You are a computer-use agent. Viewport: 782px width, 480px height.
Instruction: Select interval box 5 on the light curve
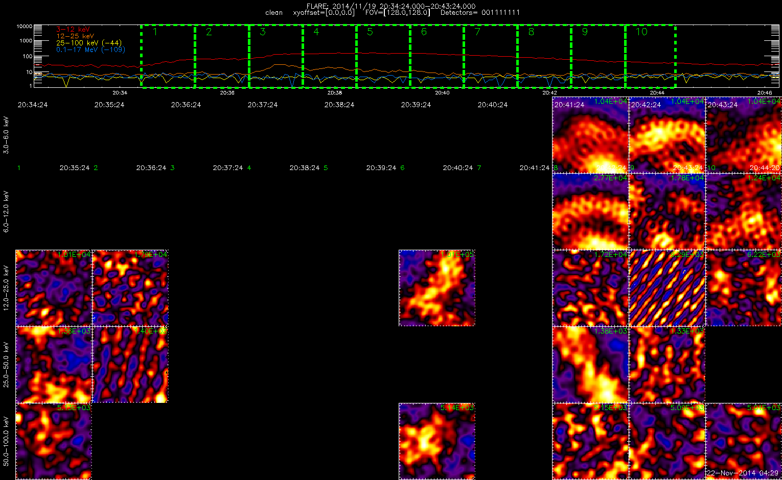tap(383, 56)
